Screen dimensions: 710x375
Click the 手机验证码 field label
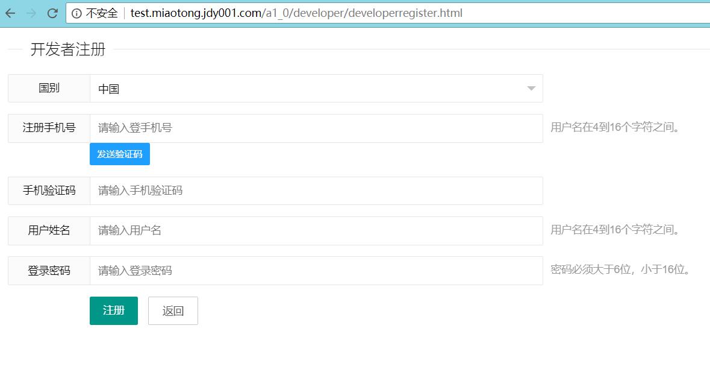[x=49, y=191]
